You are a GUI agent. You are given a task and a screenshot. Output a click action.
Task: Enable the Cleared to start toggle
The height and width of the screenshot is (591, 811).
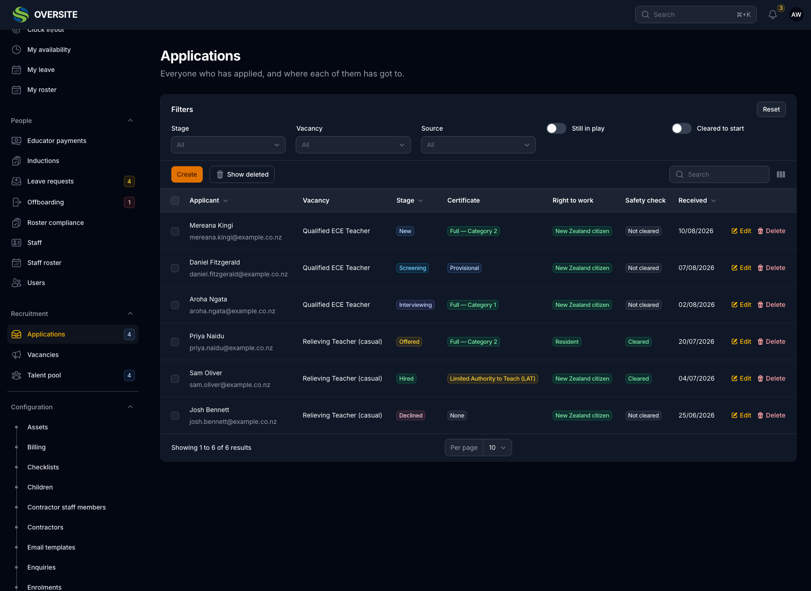point(681,128)
